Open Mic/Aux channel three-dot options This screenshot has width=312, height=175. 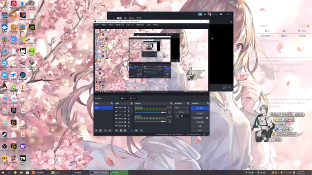pos(170,112)
